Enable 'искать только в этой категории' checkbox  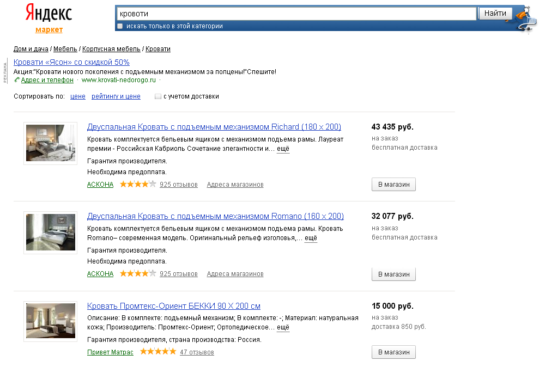click(120, 26)
